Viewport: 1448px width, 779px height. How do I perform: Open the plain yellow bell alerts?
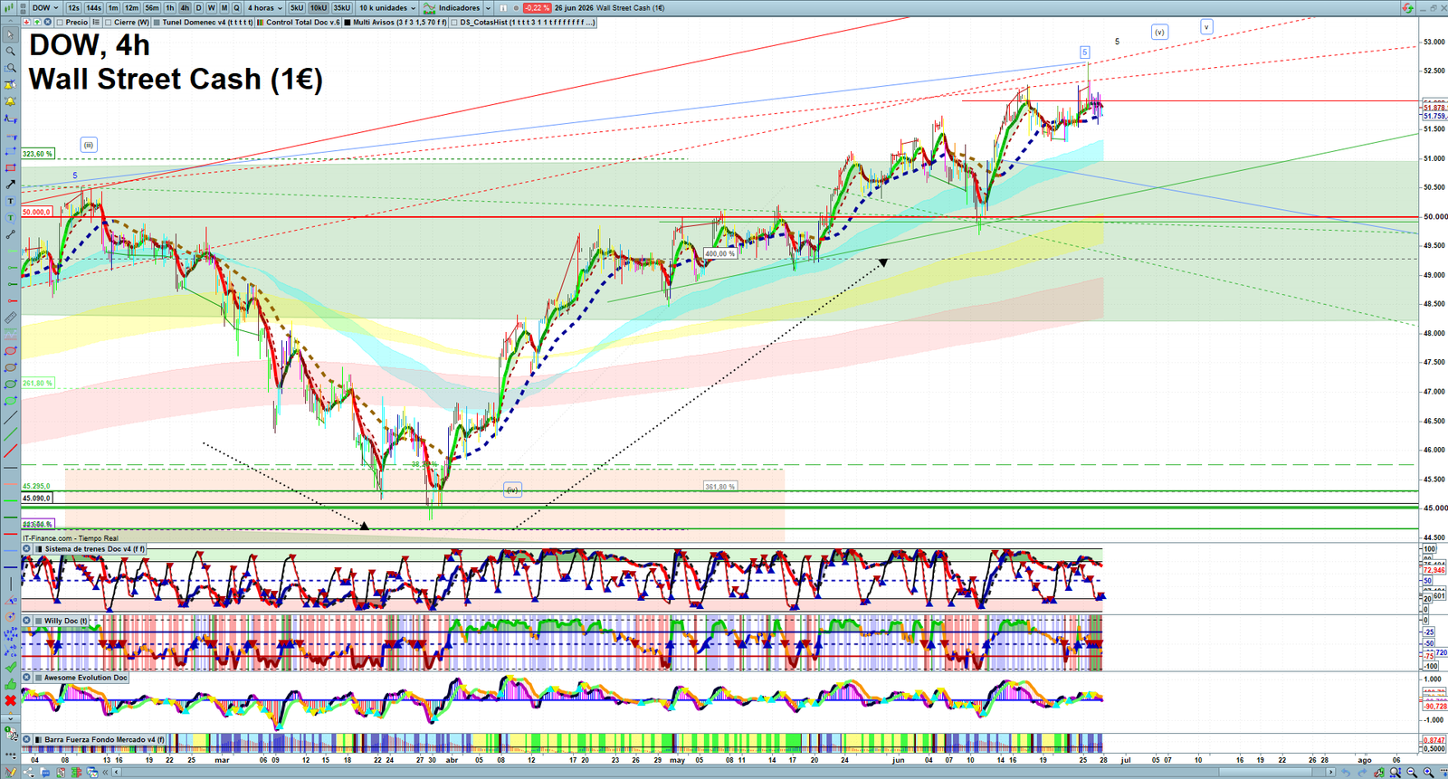click(x=10, y=100)
